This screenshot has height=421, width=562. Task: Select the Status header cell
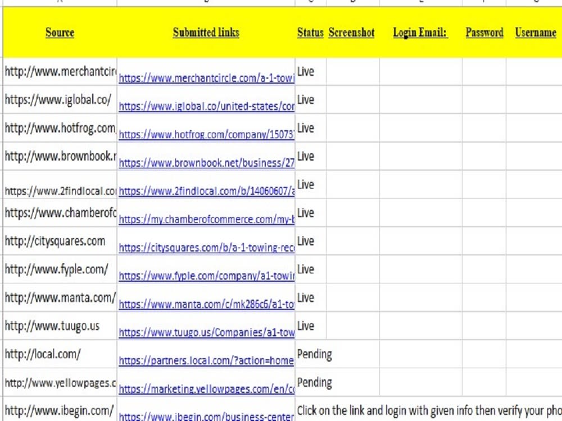[310, 33]
